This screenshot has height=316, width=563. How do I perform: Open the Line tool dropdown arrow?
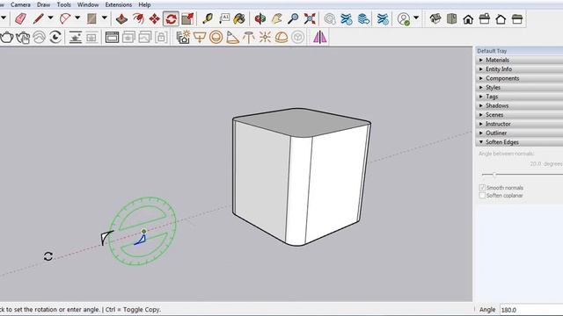51,18
